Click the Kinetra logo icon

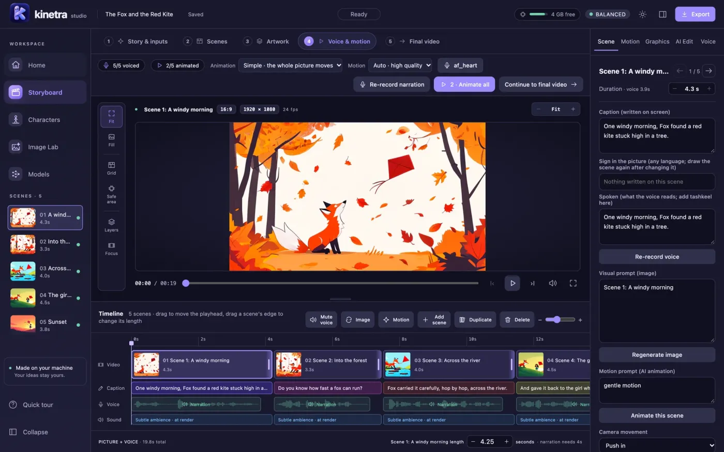[20, 14]
